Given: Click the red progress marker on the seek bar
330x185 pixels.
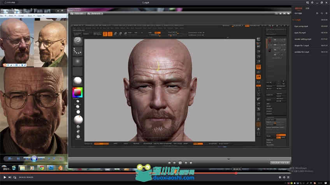Looking at the screenshot, I should [x=236, y=173].
